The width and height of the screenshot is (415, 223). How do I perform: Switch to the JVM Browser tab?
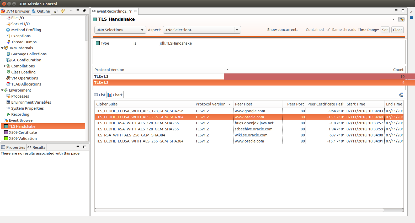[x=15, y=11]
